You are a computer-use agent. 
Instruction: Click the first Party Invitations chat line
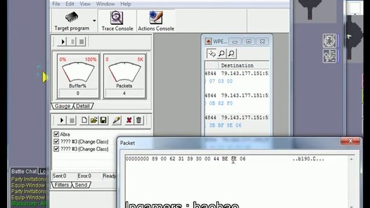coord(28,179)
